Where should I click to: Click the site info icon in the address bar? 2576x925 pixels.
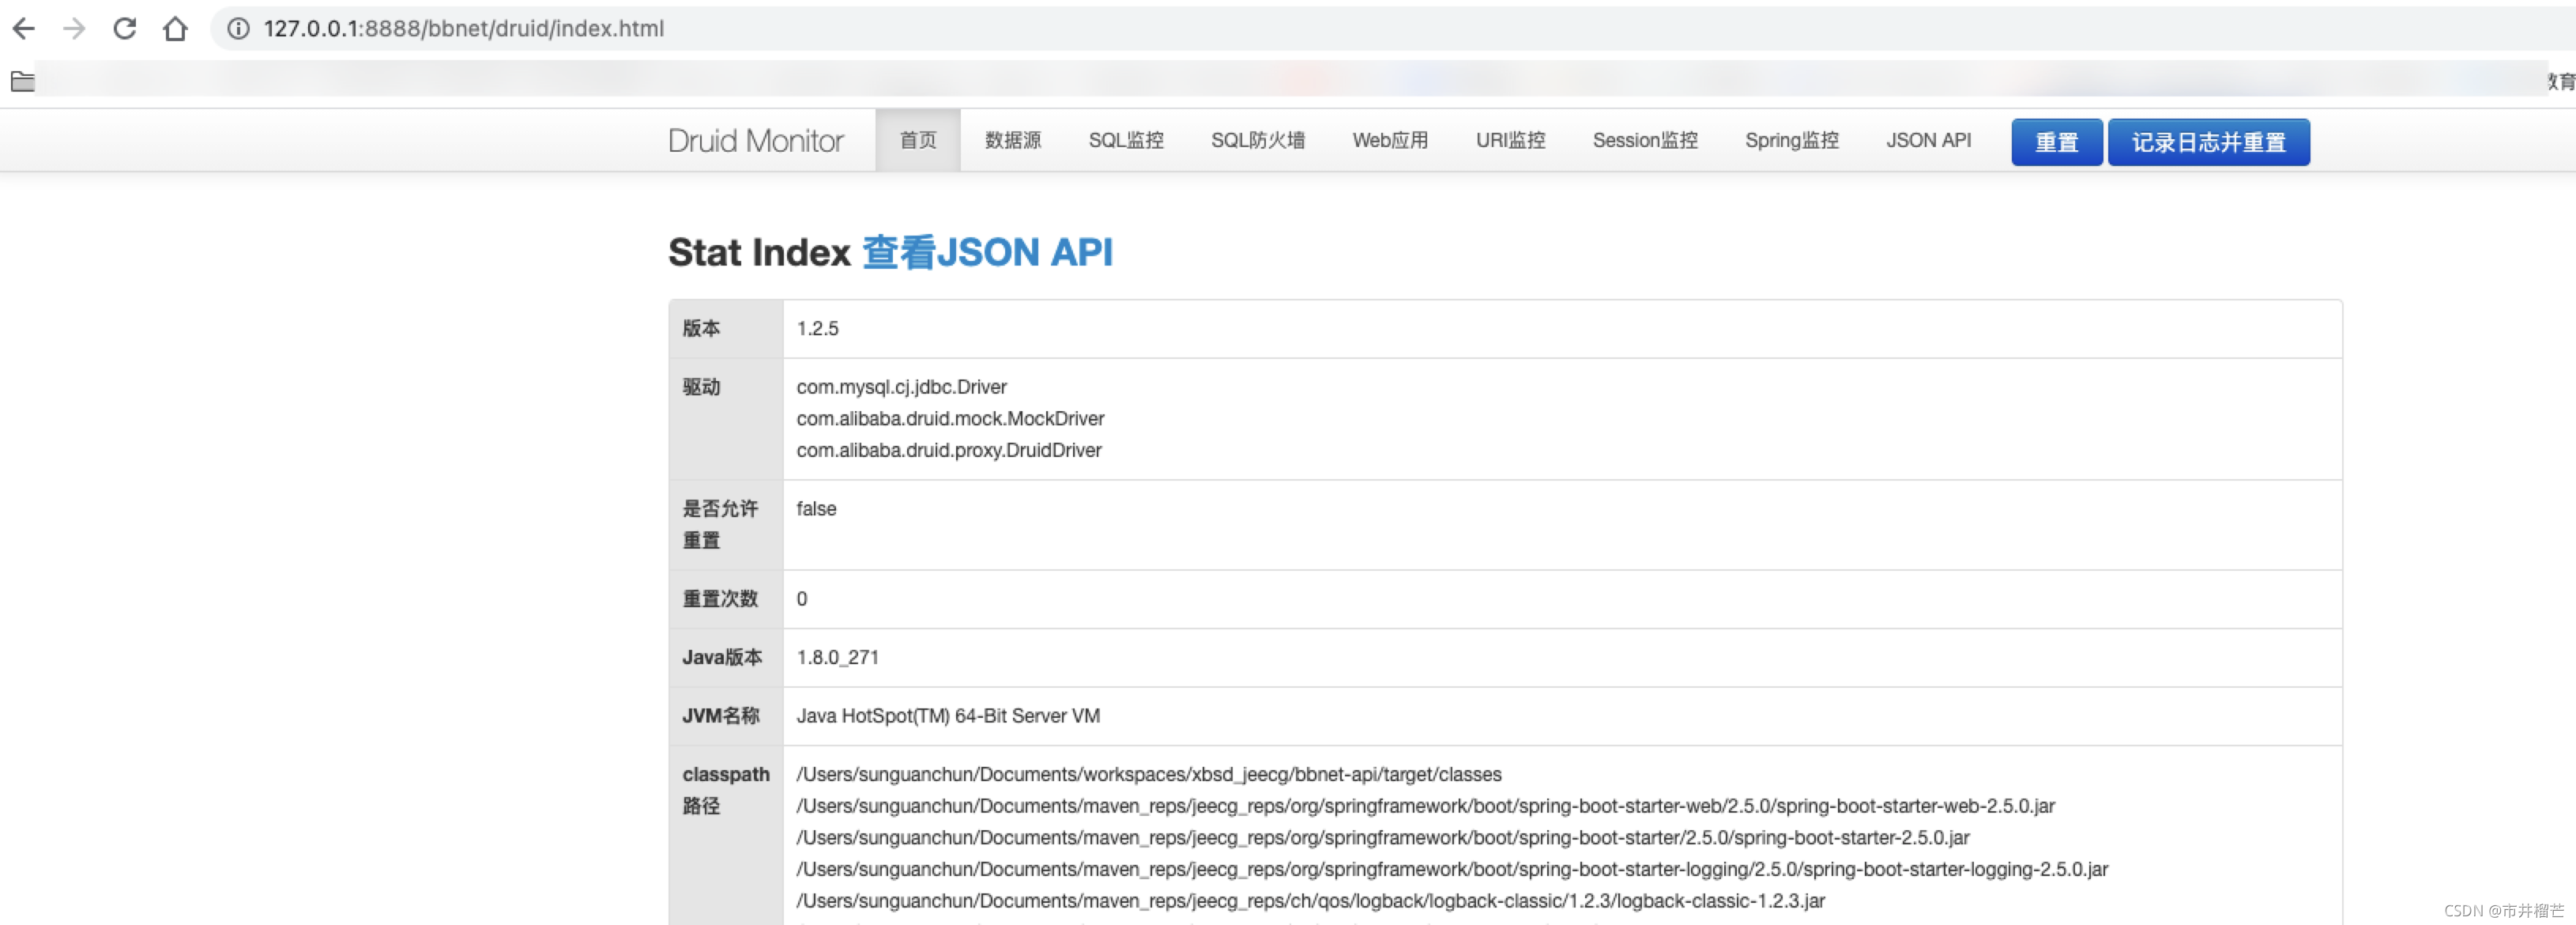[238, 28]
